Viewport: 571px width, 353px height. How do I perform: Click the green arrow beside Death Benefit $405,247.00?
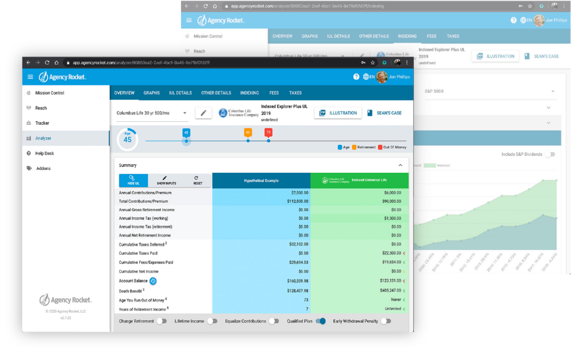[404, 291]
